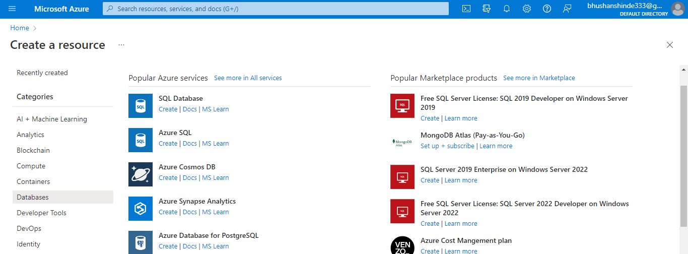Viewport: 688px width, 254px height.
Task: Click the Home breadcrumb link
Action: [20, 28]
